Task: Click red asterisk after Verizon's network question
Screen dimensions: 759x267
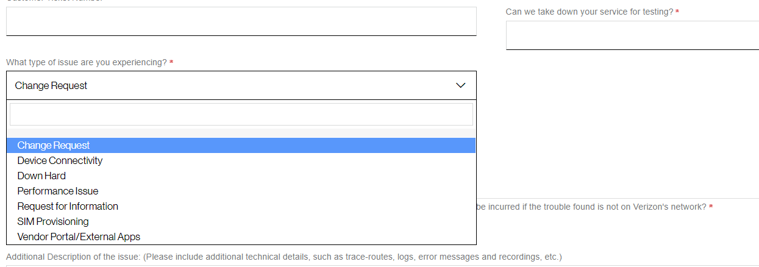Action: coord(711,207)
